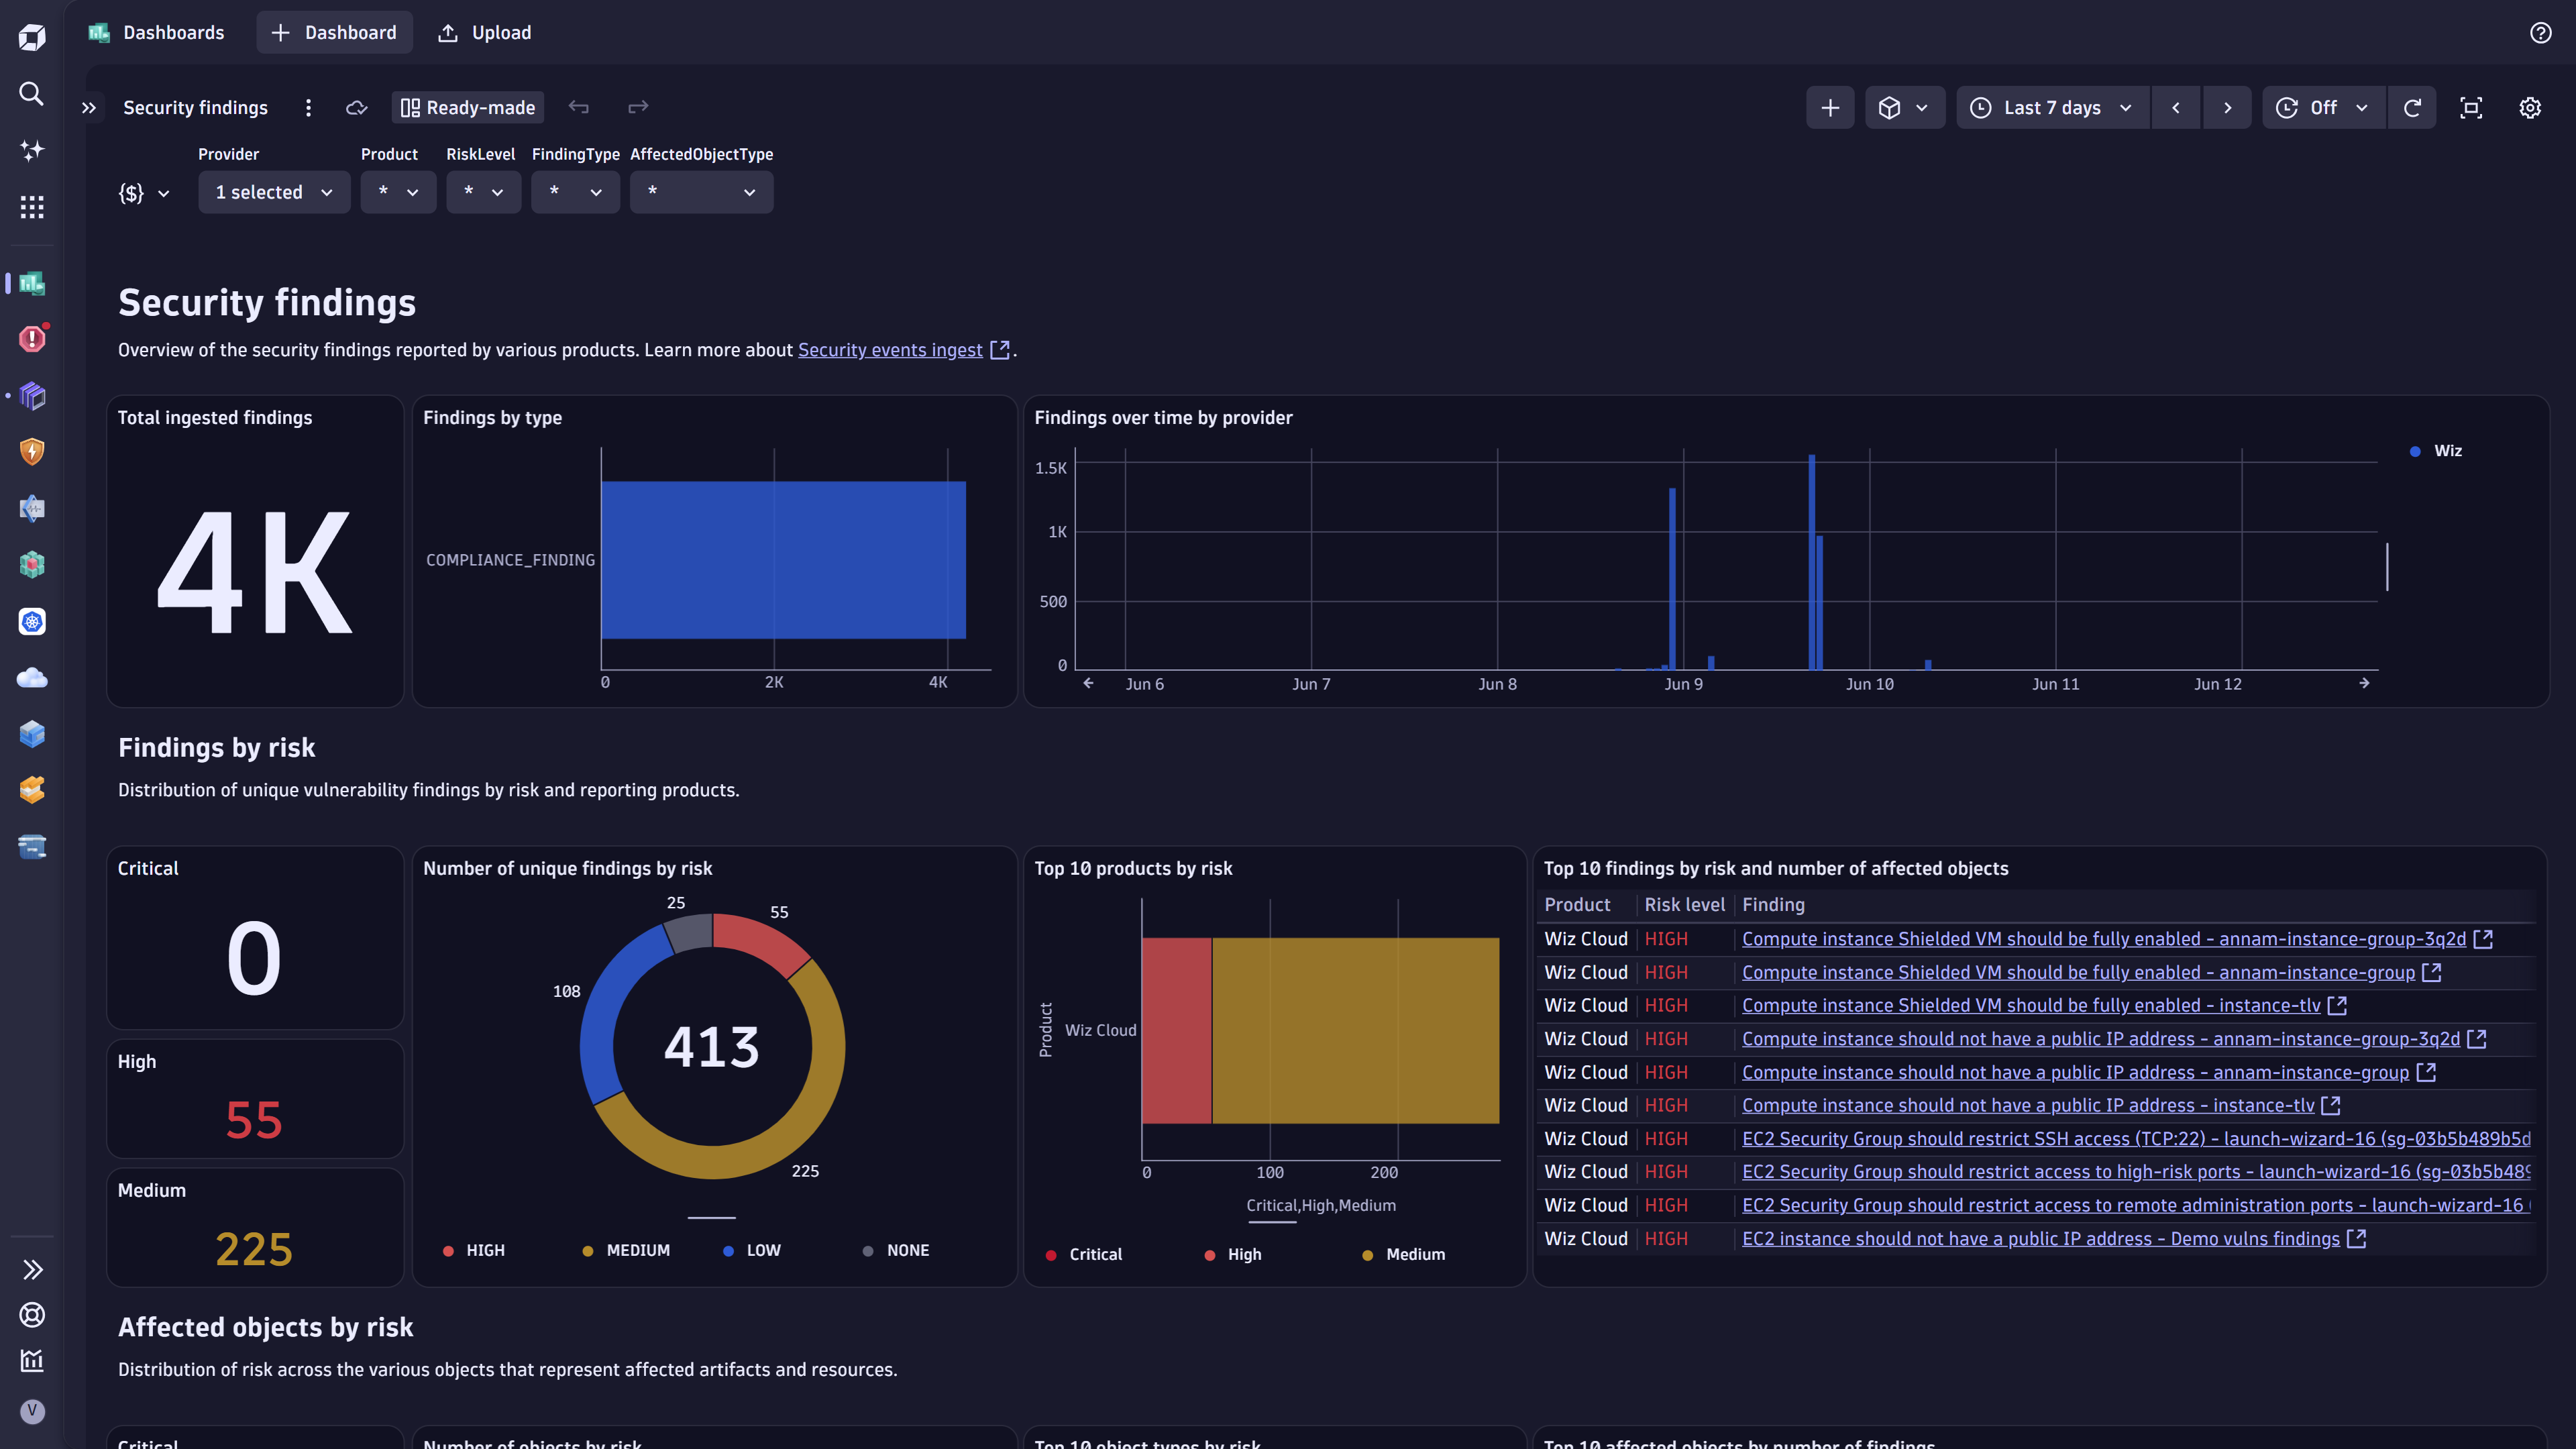Toggle MEDIUM series in donut legend
2576x1449 pixels.
pyautogui.click(x=626, y=1250)
